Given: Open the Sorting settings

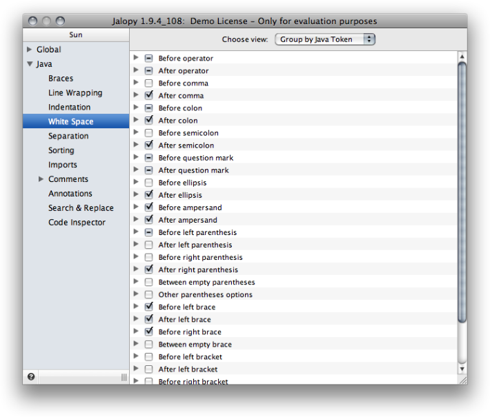Looking at the screenshot, I should click(x=61, y=150).
